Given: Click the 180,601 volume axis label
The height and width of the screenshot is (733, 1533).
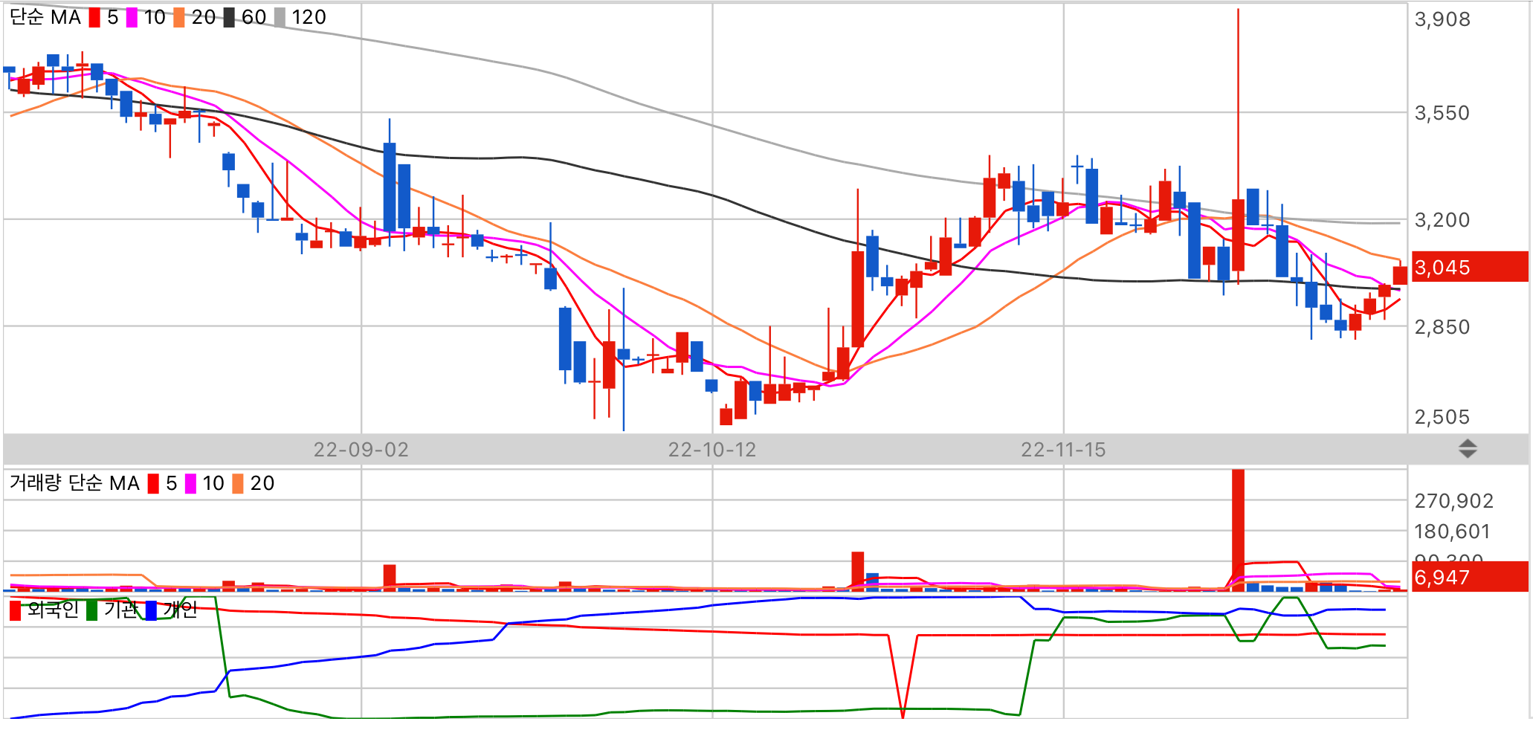Looking at the screenshot, I should [x=1452, y=532].
